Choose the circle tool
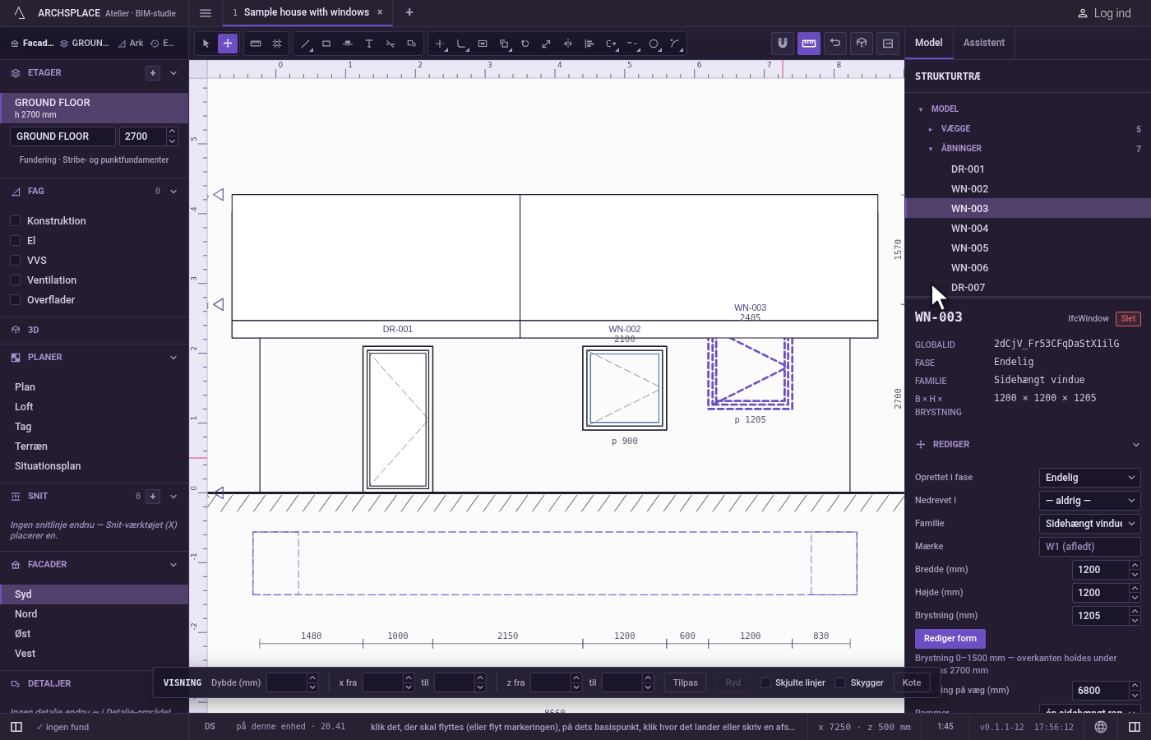 (x=654, y=44)
